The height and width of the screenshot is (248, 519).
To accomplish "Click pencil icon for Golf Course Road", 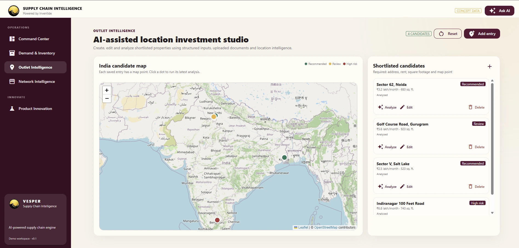I will coord(402,147).
